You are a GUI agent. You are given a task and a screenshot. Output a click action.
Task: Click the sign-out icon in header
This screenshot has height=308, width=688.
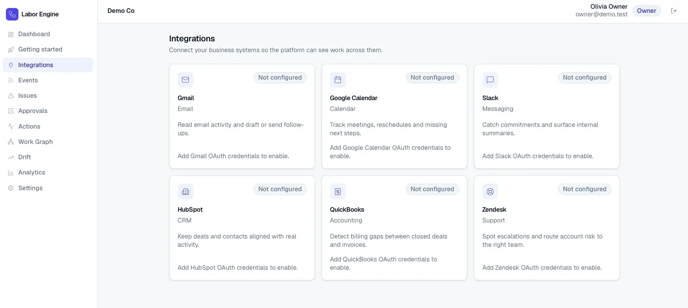674,11
